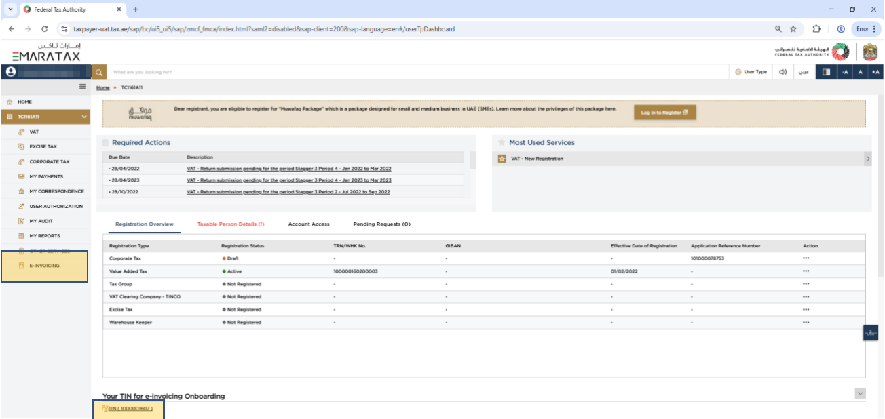Bookmark this page with star icon
Screen dimensions: 885x419
[x=793, y=29]
